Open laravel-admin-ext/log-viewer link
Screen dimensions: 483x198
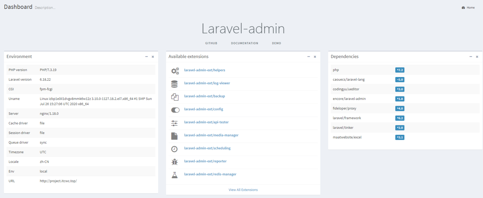pos(207,83)
